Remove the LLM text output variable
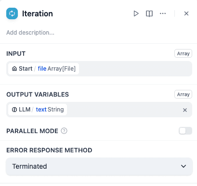 [x=185, y=110]
